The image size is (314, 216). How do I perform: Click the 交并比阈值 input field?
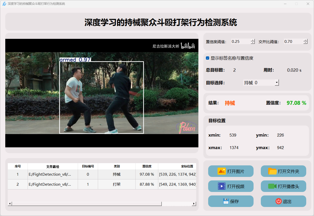pyautogui.click(x=293, y=42)
